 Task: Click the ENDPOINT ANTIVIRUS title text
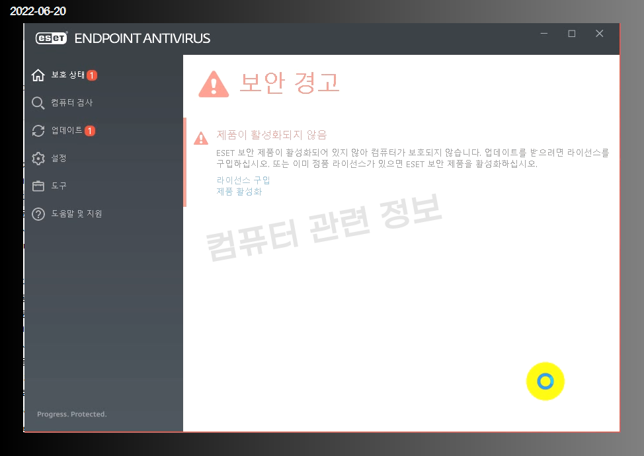[142, 38]
